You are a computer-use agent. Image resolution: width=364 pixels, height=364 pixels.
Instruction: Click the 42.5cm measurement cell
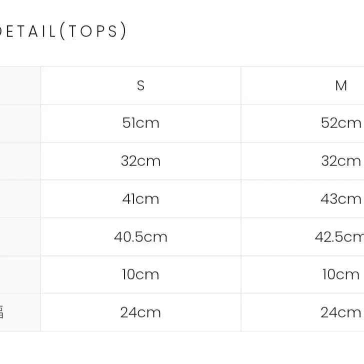pyautogui.click(x=340, y=236)
